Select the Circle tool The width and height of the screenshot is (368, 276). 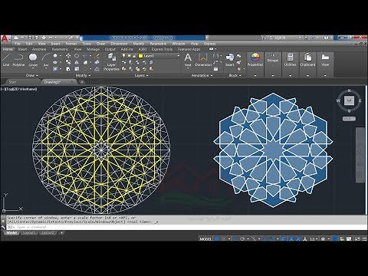tap(33, 60)
